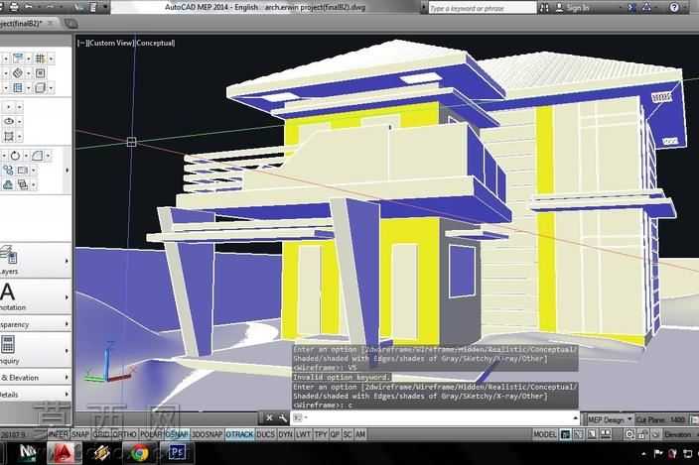This screenshot has height=465, width=699.
Task: Toggle TPY transparency display
Action: [x=321, y=434]
